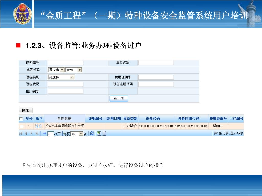The width and height of the screenshot is (262, 196).
Task: Select the 11205001052009090001 registration code cell
Action: [x=191, y=126]
